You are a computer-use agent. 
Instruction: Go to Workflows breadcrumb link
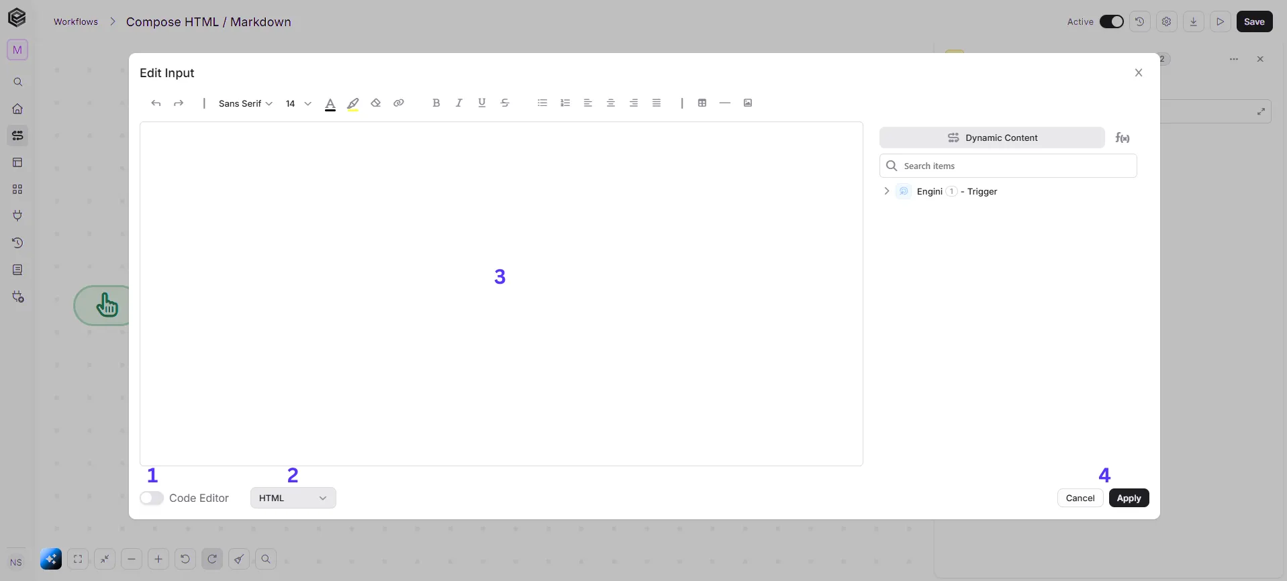pos(76,21)
